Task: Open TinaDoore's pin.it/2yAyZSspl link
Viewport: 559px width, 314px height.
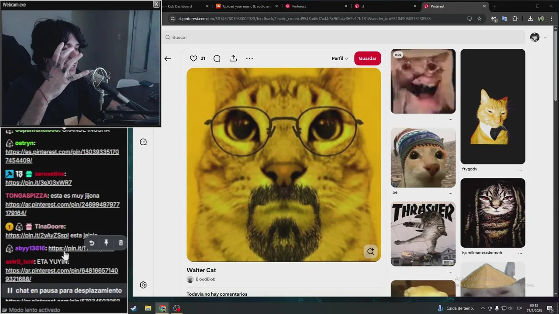Action: (x=37, y=235)
